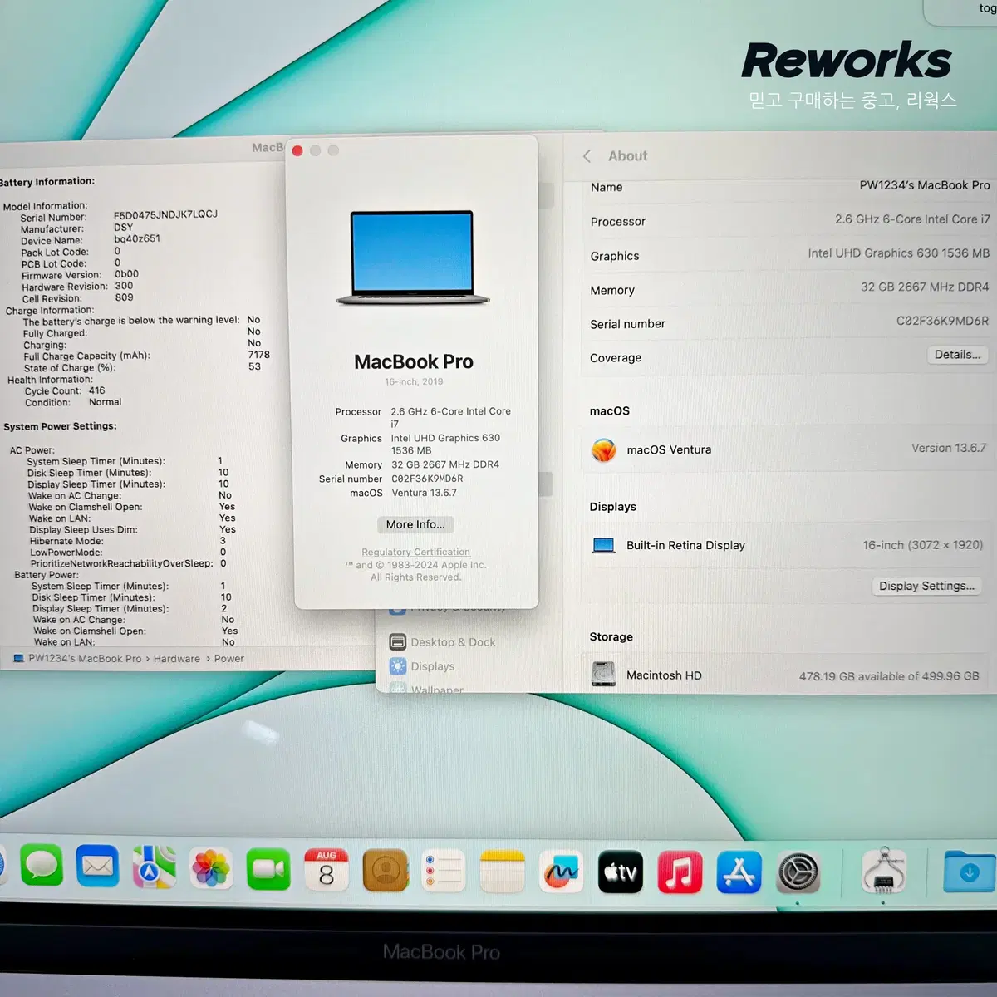Open Display Settings... button
Screen dimensions: 997x997
(927, 586)
